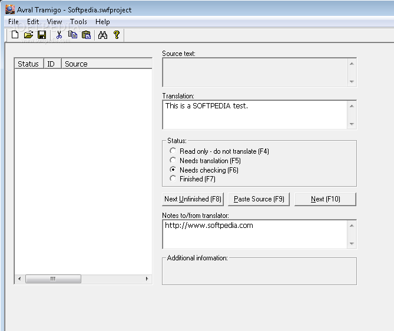The image size is (394, 331).
Task: Copy text using the Copy toolbar icon
Action: (x=72, y=35)
